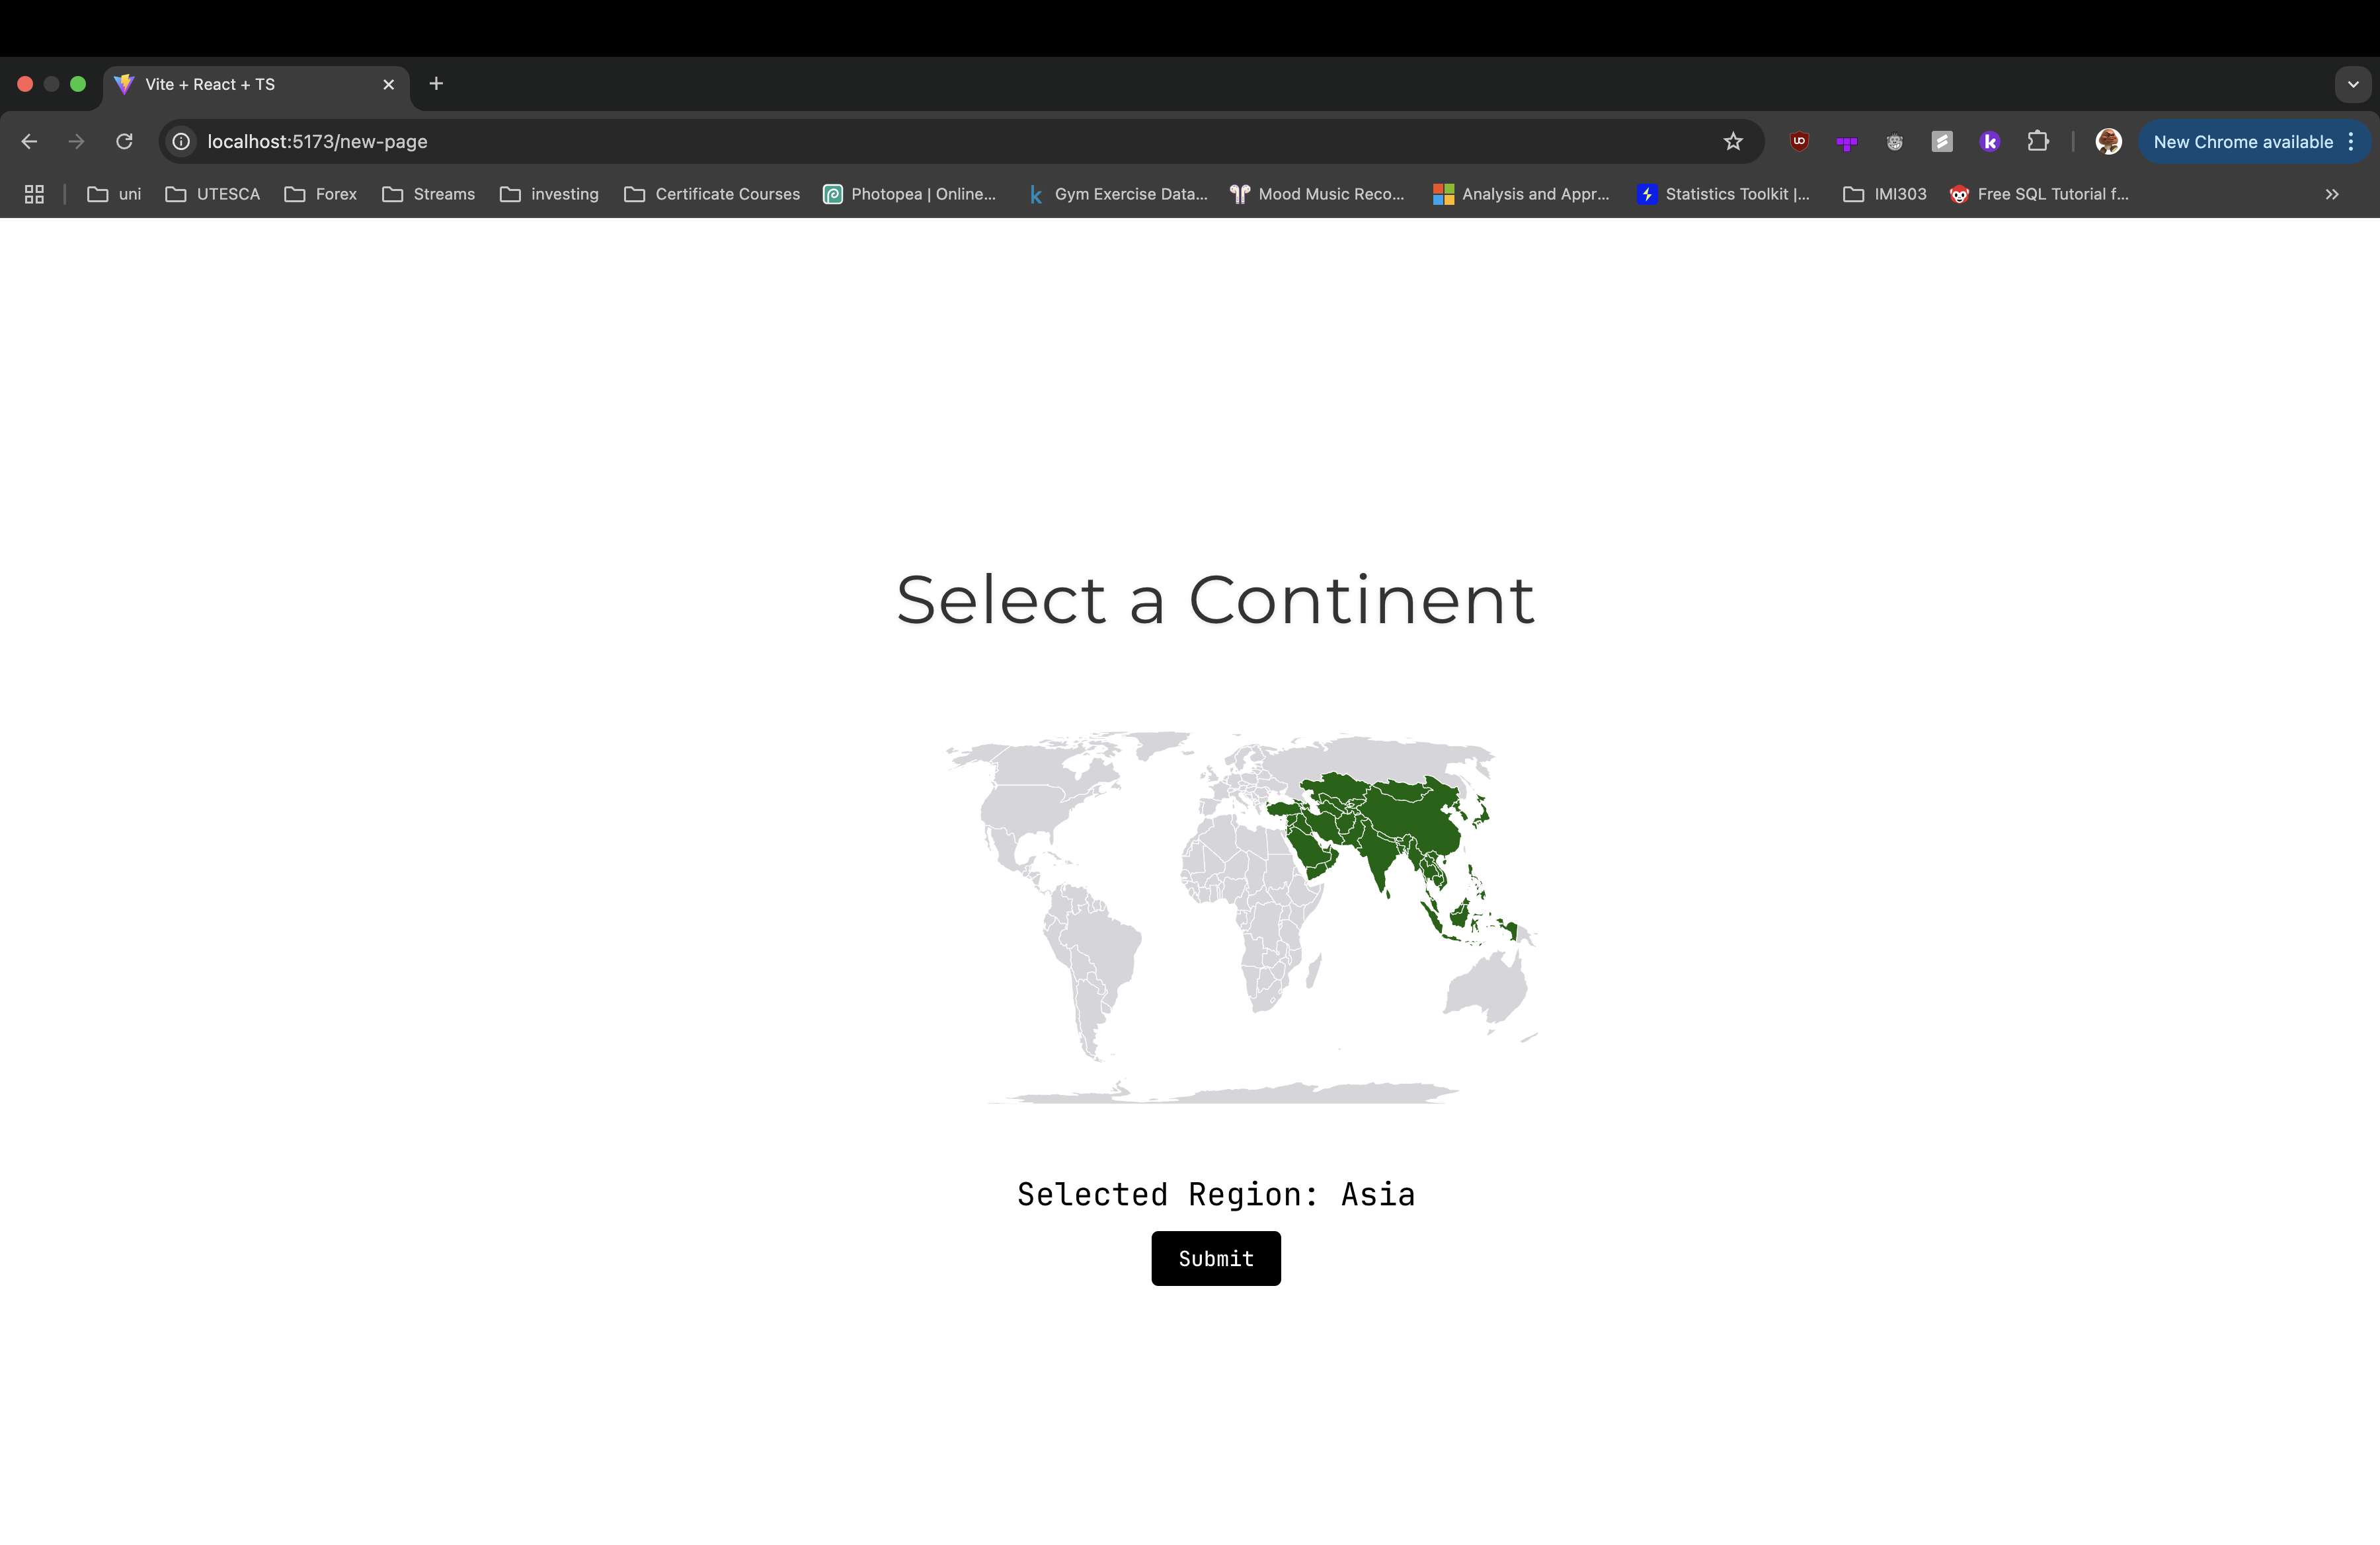The height and width of the screenshot is (1545, 2380).
Task: Bookmark this page with star icon
Action: coord(1733,142)
